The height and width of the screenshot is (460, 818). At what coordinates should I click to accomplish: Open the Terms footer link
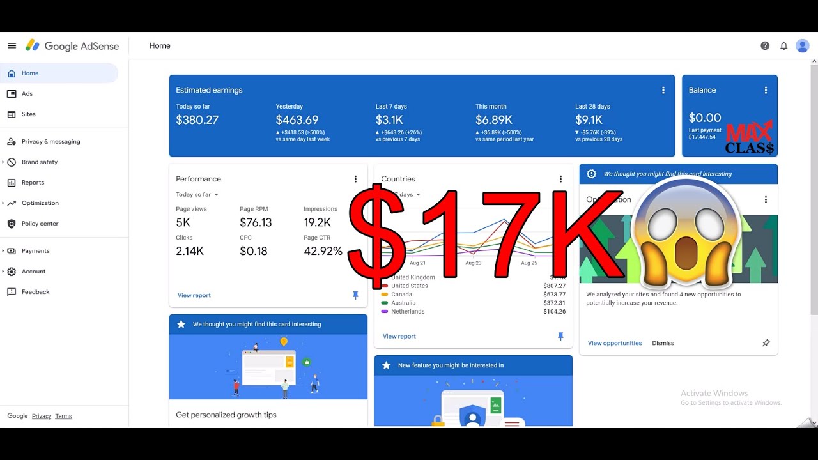point(63,416)
